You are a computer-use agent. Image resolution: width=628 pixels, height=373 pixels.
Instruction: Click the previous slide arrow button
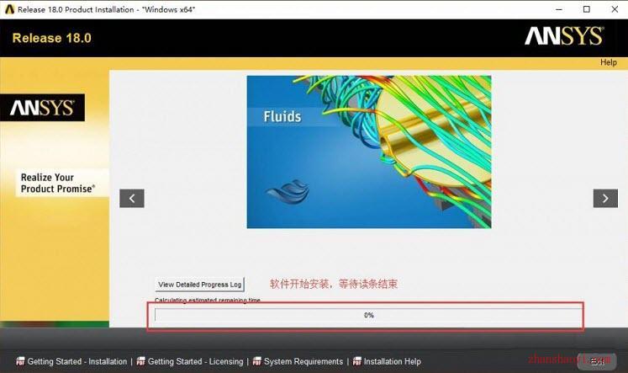click(x=132, y=198)
